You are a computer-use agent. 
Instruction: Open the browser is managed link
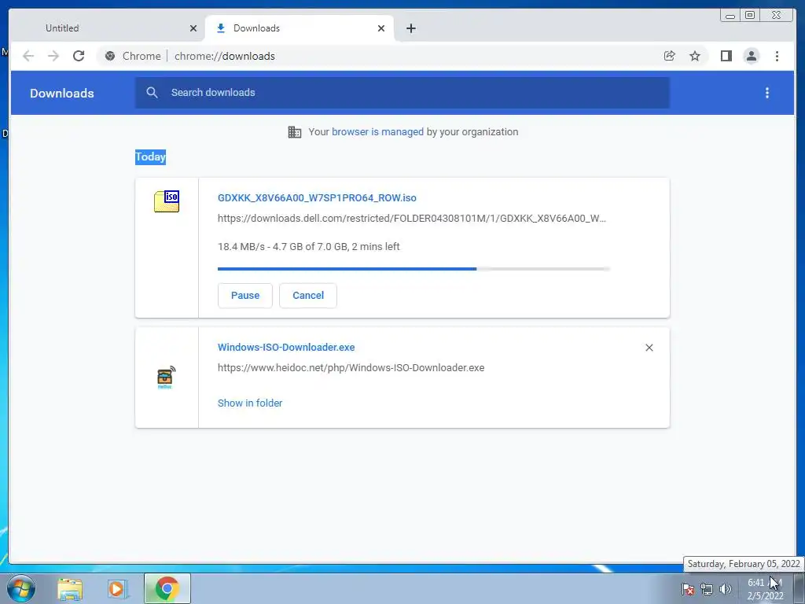tap(377, 132)
